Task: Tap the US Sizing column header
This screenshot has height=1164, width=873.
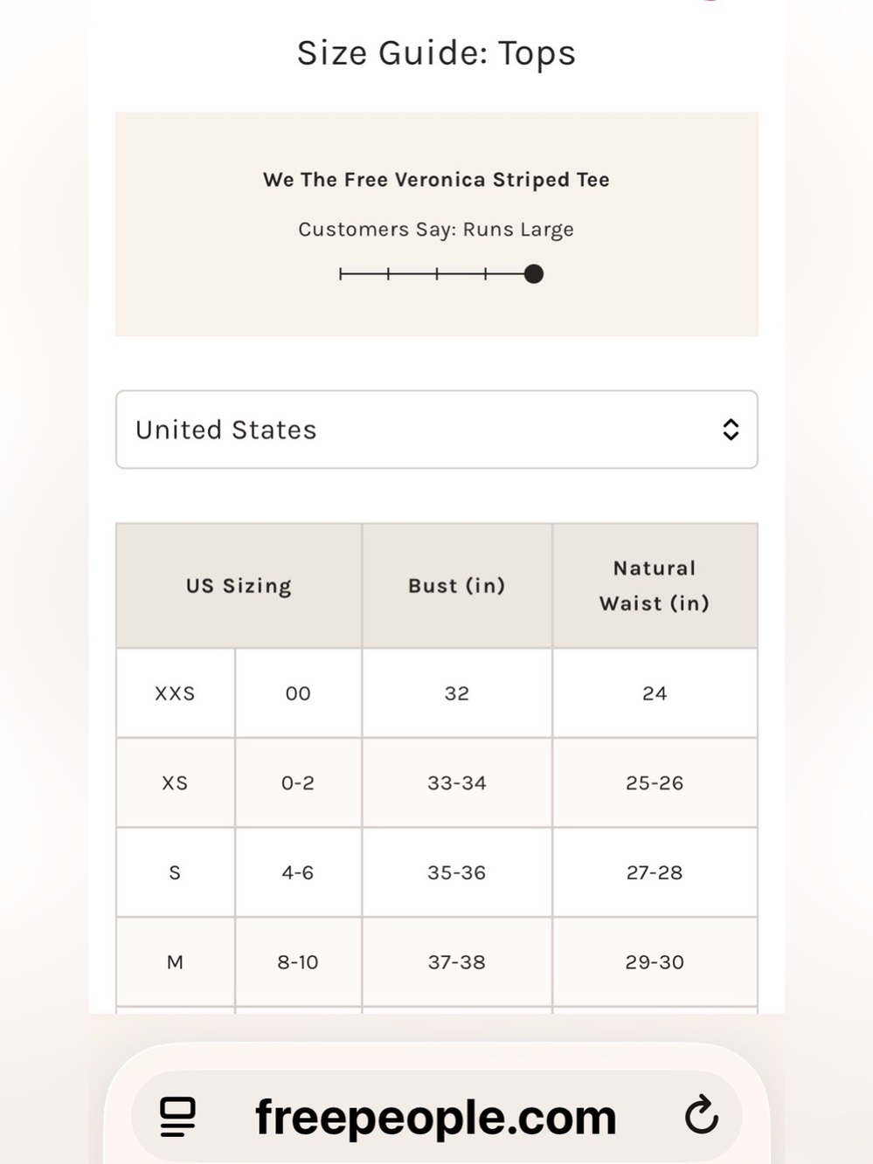Action: click(239, 586)
